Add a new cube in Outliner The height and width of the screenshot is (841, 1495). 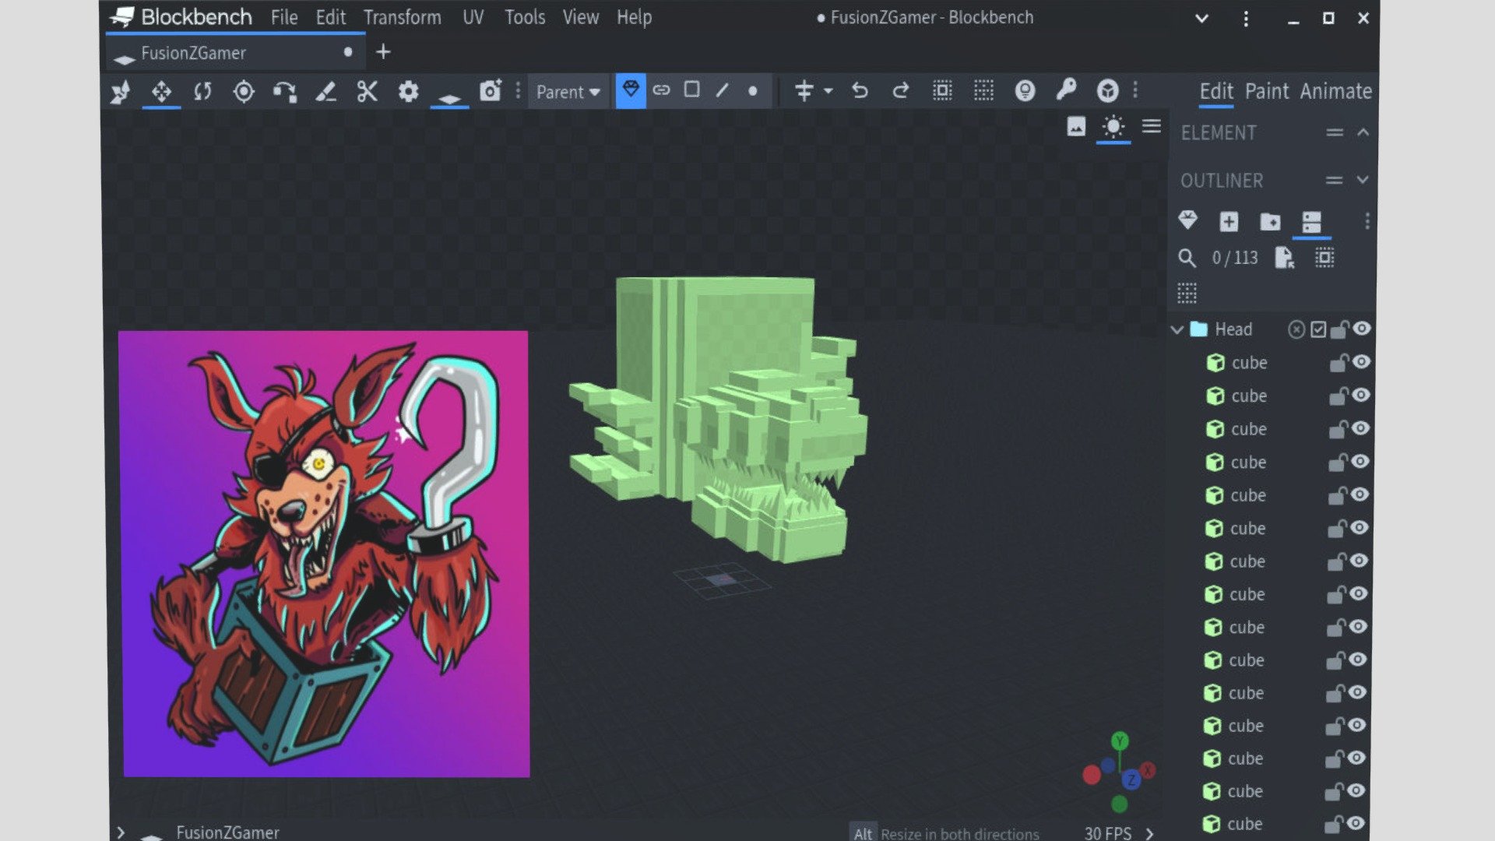pos(1229,222)
